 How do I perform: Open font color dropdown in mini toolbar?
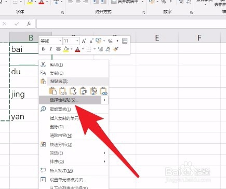(83, 49)
